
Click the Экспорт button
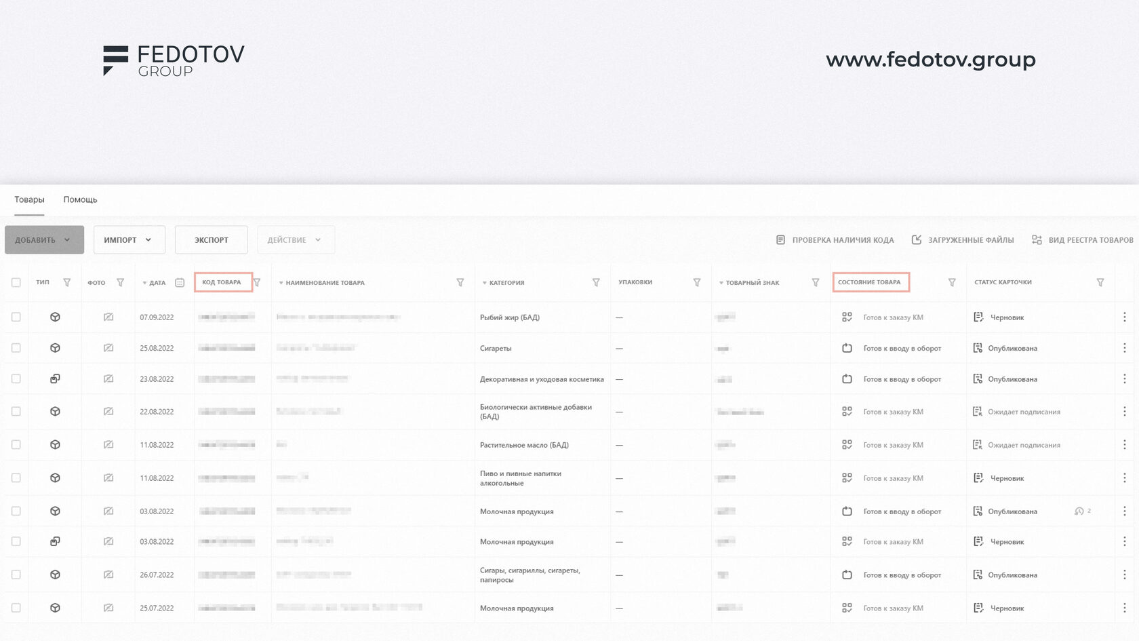click(x=212, y=240)
